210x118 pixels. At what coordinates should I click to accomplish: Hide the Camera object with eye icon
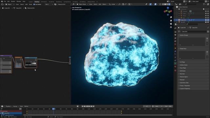pos(206,11)
